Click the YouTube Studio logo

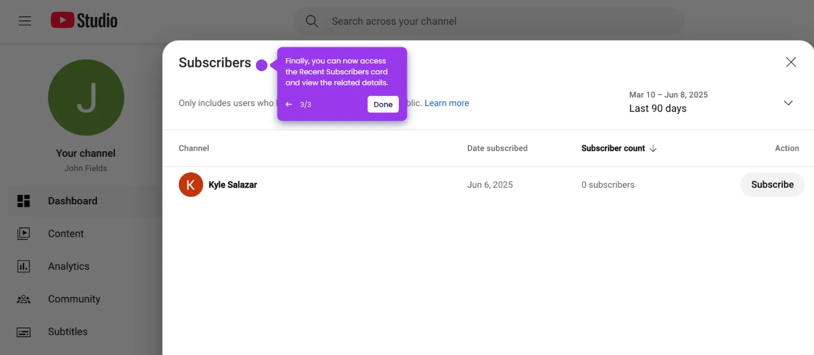(x=84, y=20)
